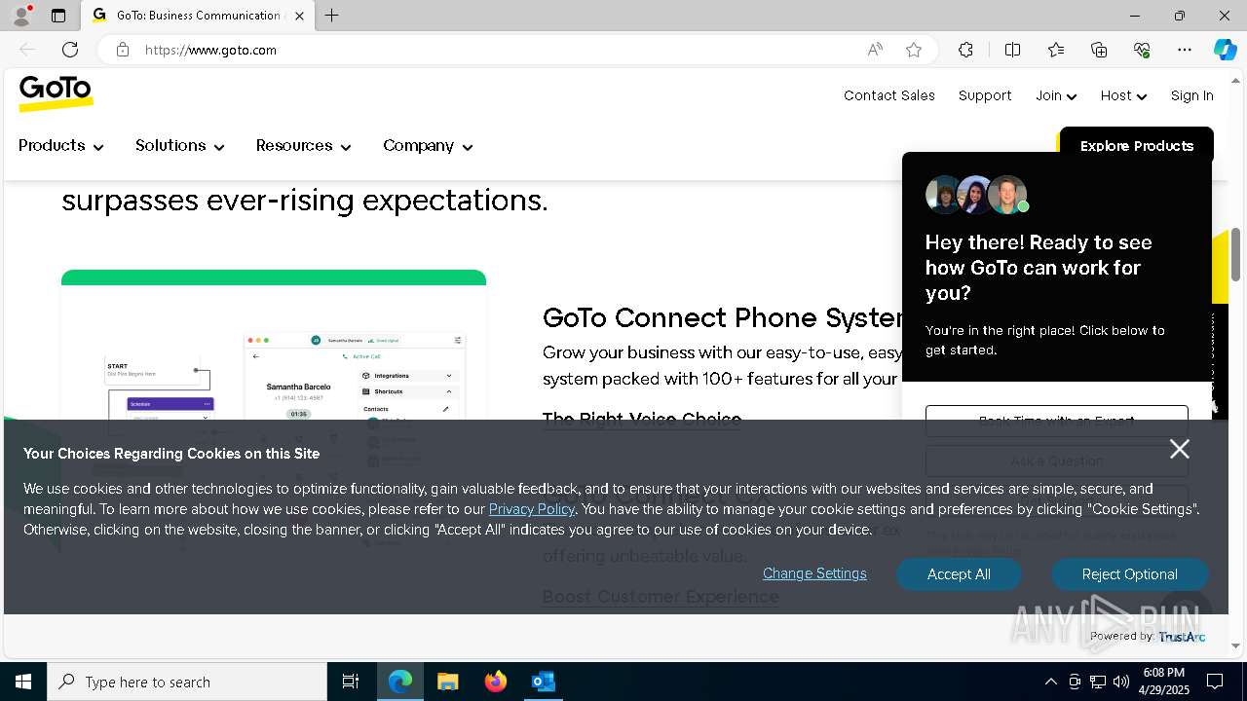
Task: Click Reject Optional cookies button
Action: click(1129, 574)
